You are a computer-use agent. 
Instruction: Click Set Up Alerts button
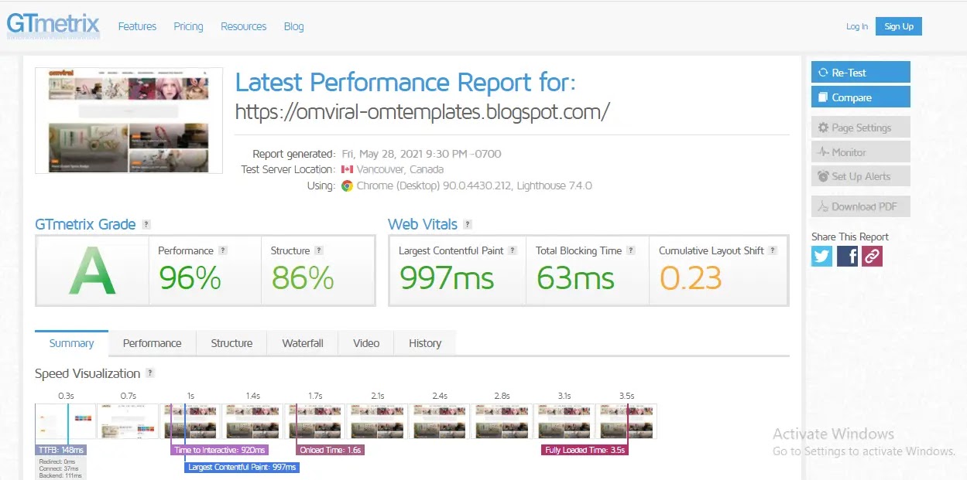tap(861, 176)
